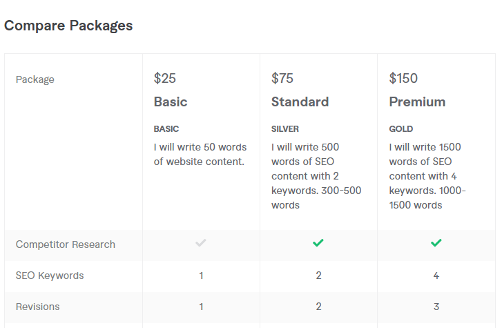This screenshot has height=328, width=502.
Task: Click the $150 price
Action: click(403, 78)
